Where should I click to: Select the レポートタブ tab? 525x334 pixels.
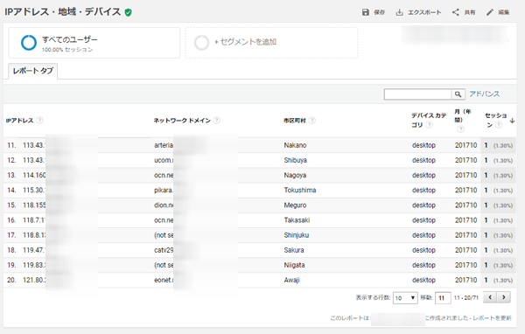tap(33, 71)
